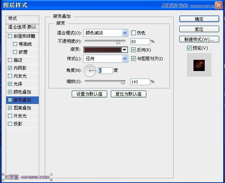The height and width of the screenshot is (183, 225).
Task: Click the style preview thumbnail
Action: 199,65
